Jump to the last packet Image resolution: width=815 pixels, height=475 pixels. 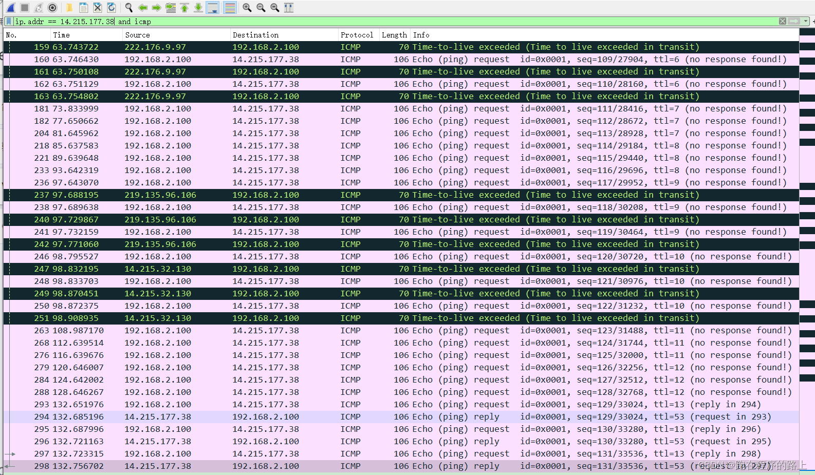198,8
